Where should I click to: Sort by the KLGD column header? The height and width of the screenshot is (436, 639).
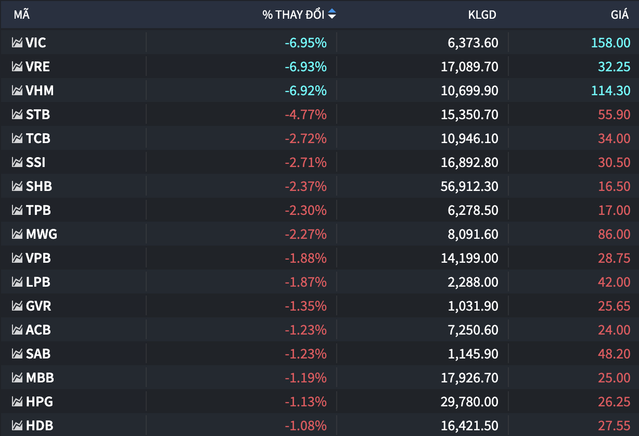point(482,15)
